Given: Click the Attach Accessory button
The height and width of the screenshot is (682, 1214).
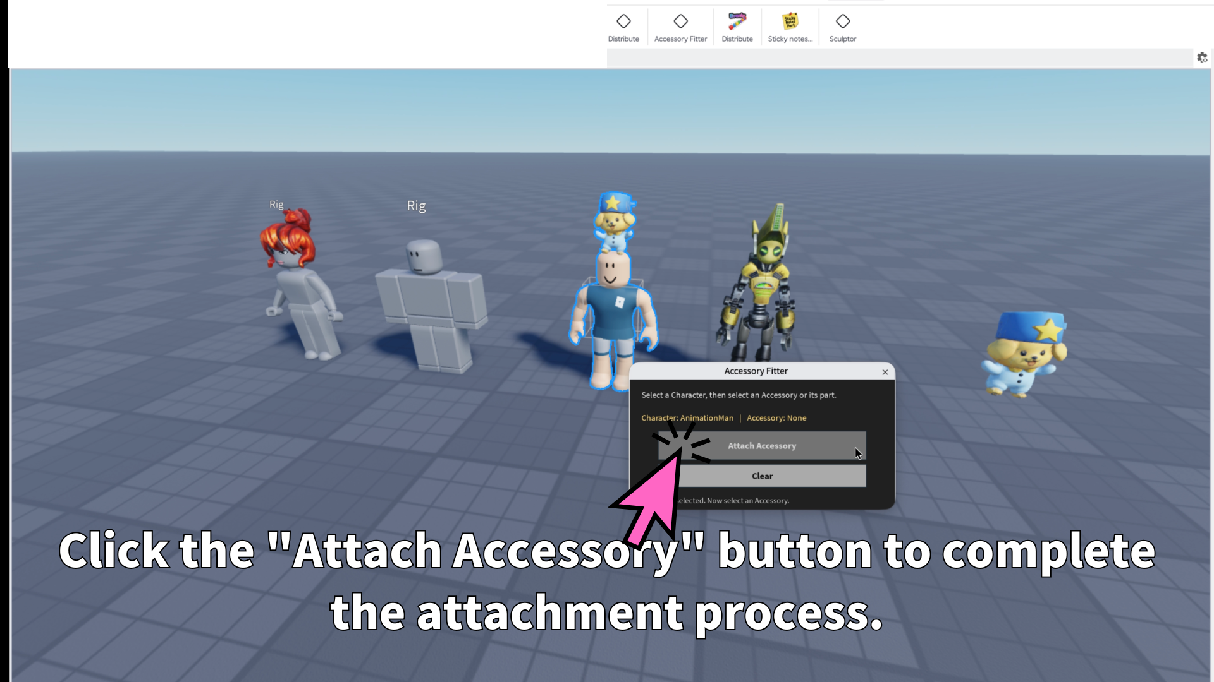Looking at the screenshot, I should pos(762,446).
